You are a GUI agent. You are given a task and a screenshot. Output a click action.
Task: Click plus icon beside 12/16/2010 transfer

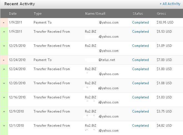click(4, 97)
